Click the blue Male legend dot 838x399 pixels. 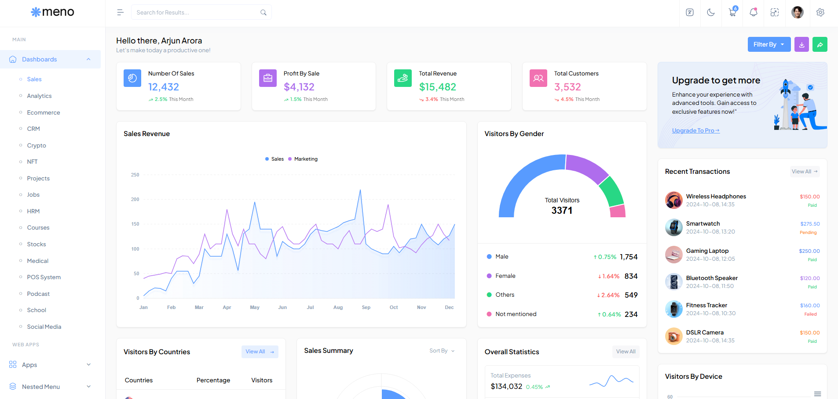pos(489,257)
